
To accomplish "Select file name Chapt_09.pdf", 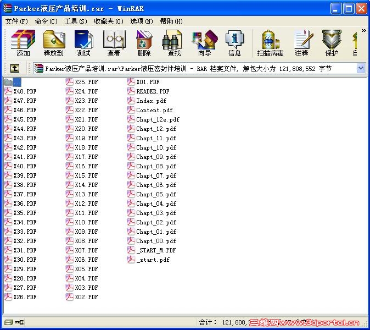I will pyautogui.click(x=156, y=157).
